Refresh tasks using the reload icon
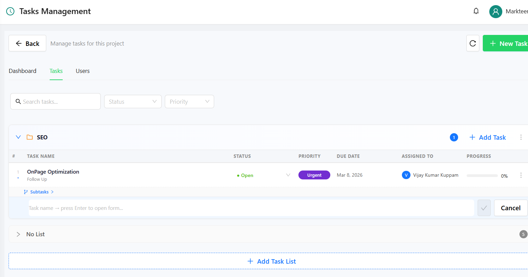The image size is (528, 277). pyautogui.click(x=473, y=43)
